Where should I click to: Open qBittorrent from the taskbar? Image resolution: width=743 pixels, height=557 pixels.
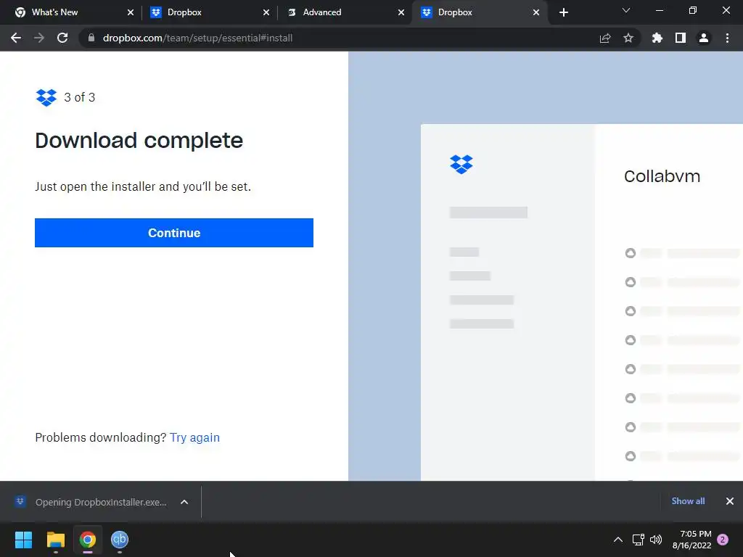tap(120, 540)
